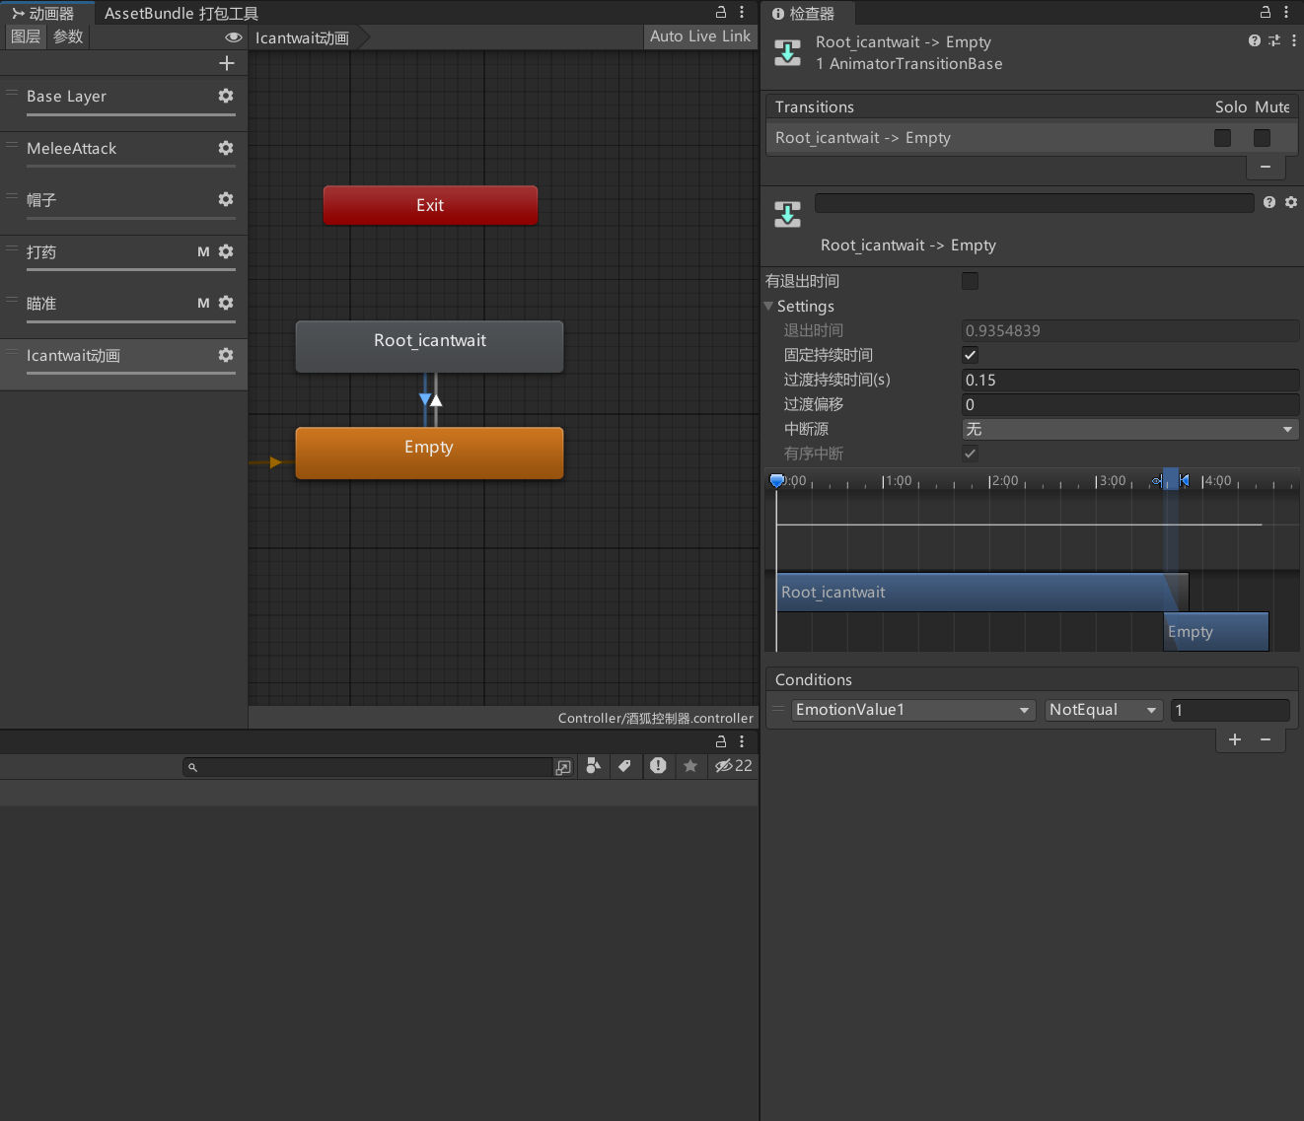Toggle Solo for Root_icantwait transition

[x=1222, y=138]
